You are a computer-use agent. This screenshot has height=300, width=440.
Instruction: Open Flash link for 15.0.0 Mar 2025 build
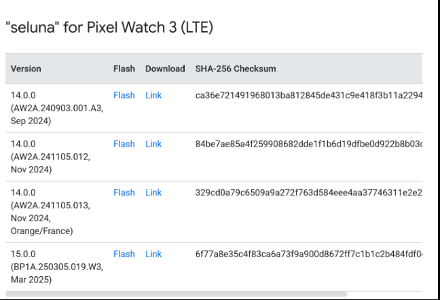(124, 254)
